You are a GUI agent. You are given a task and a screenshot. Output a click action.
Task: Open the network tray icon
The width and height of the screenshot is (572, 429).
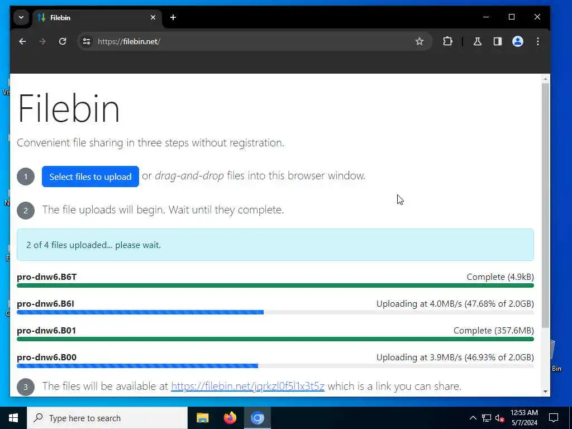487,418
